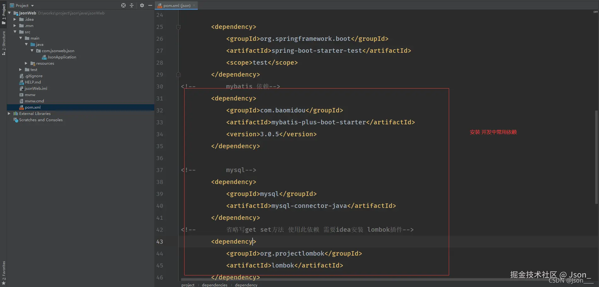The image size is (599, 287).
Task: Click the com.jsonweb.json package icon
Action: coord(38,51)
